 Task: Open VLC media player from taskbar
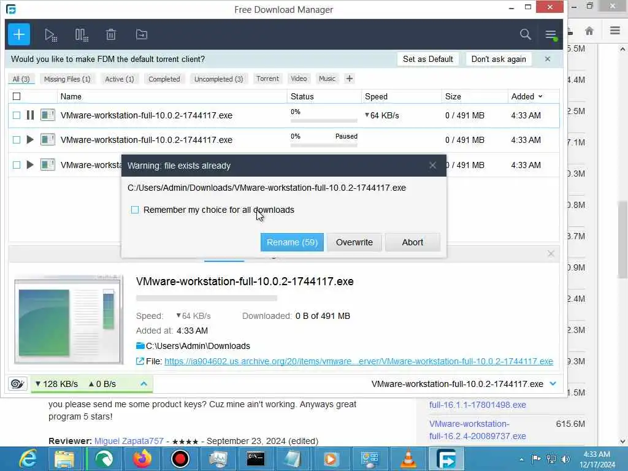coord(408,459)
